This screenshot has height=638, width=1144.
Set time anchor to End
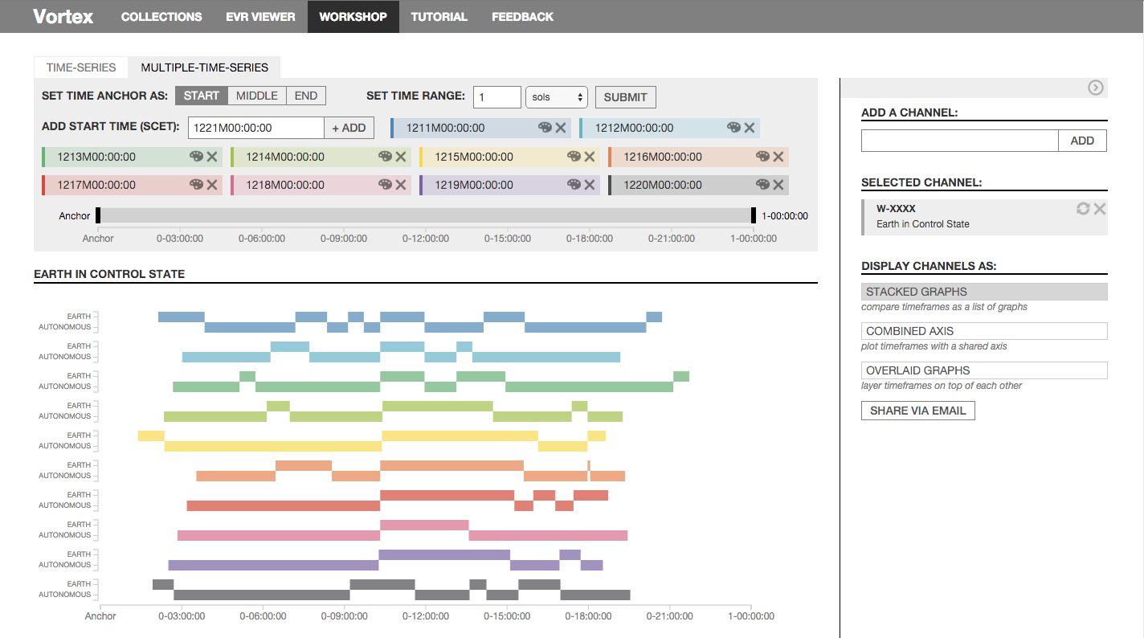coord(306,96)
